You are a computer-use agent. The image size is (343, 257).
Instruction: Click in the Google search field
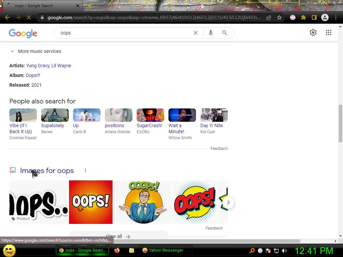[x=125, y=33]
